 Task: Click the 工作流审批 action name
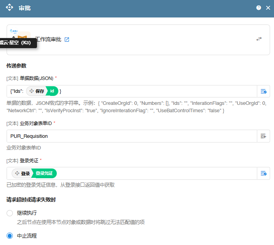[48, 40]
